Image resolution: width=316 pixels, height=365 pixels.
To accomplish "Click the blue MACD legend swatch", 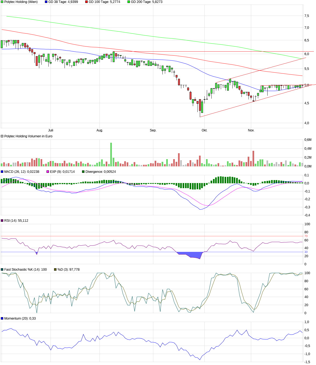I will (2, 172).
